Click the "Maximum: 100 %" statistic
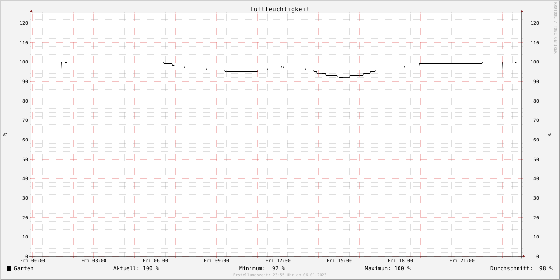The width and height of the screenshot is (560, 280). [x=388, y=268]
